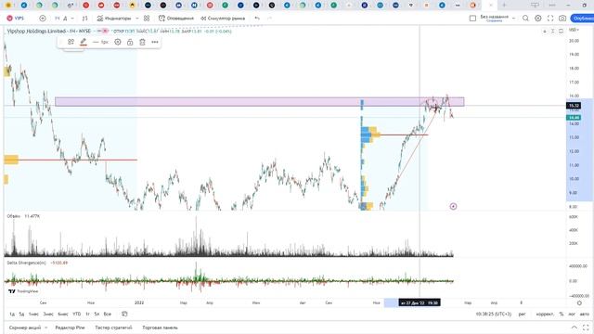
Task: Set time range to 1г
Action: 87,314
